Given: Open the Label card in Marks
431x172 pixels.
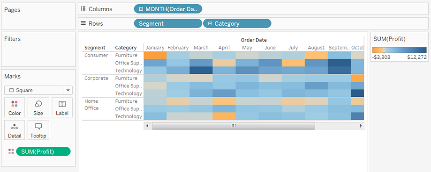Looking at the screenshot, I should click(x=62, y=107).
